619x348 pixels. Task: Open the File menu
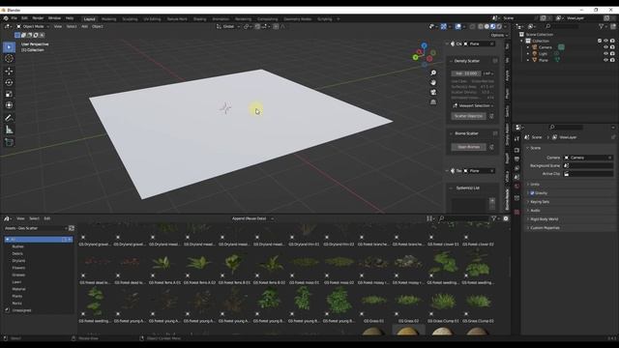click(14, 18)
